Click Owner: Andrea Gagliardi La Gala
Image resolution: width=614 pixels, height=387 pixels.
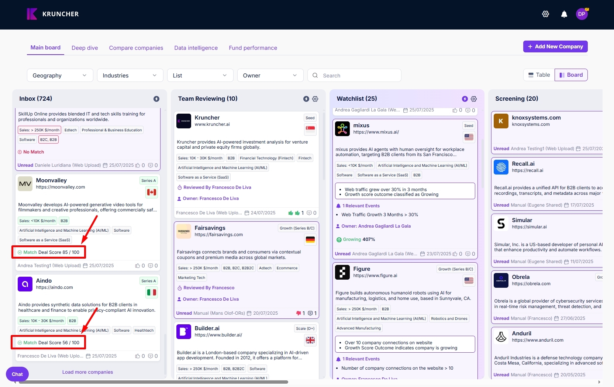coord(373,226)
